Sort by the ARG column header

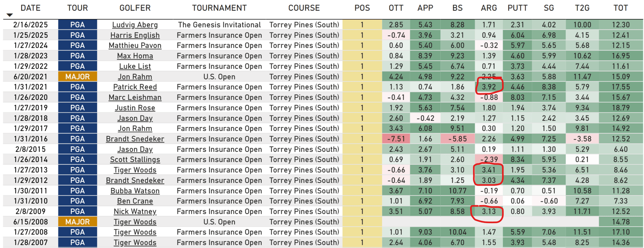coord(489,8)
